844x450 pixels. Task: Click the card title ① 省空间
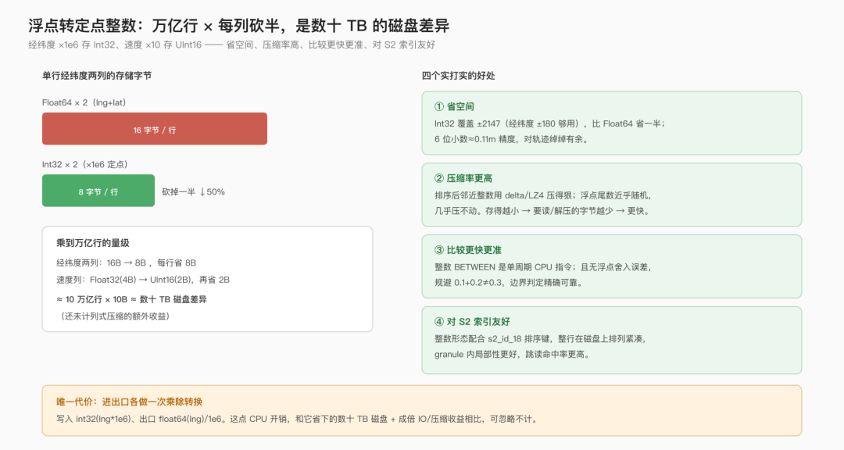454,106
